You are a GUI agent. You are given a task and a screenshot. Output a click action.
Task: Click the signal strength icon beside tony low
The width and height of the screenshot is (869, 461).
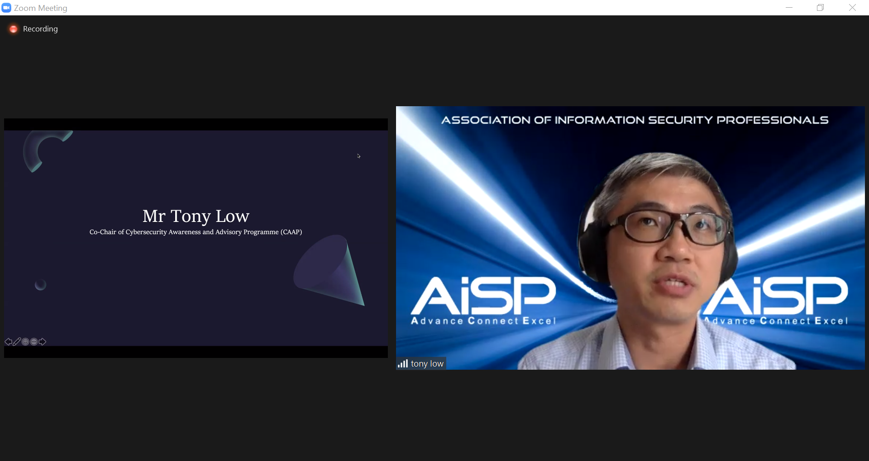403,363
